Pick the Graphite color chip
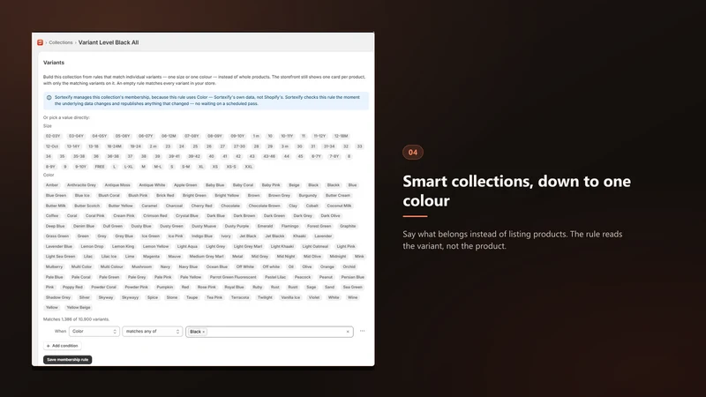Screen dimensions: 706x397 click(x=348, y=226)
